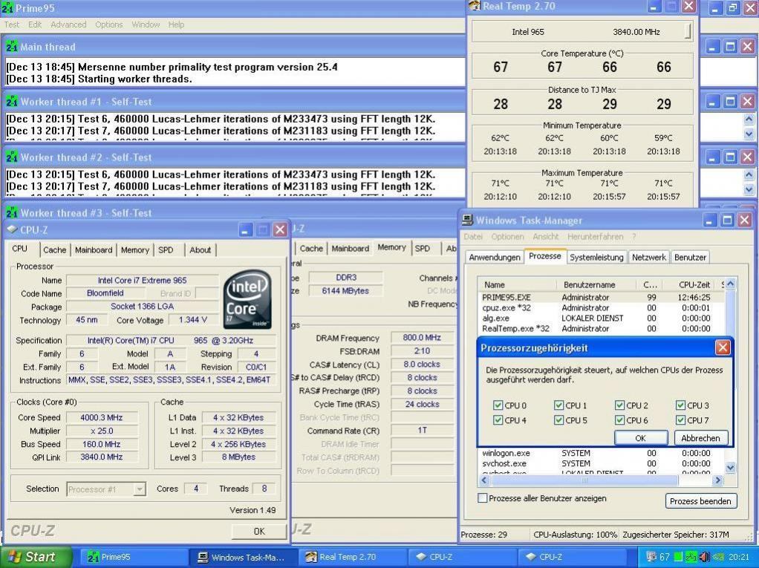Click the Windows Start button
The image size is (759, 568).
point(36,557)
